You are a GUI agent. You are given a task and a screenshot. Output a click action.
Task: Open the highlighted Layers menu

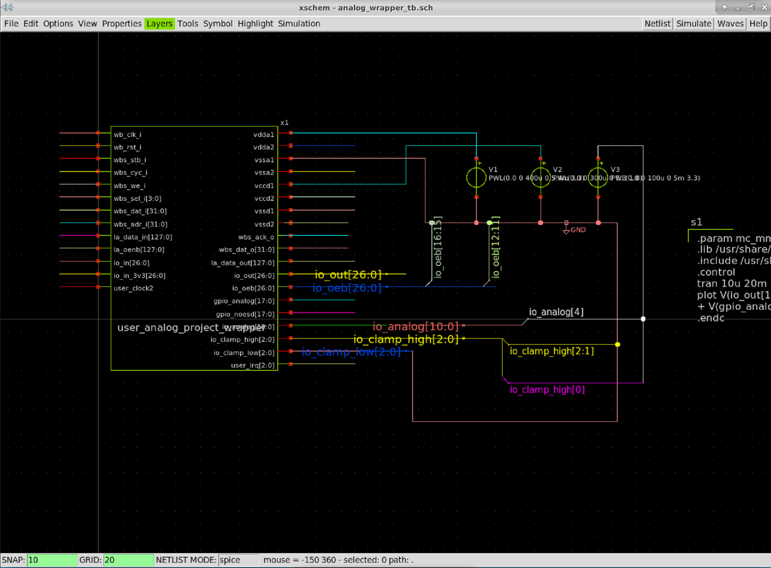pyautogui.click(x=159, y=24)
